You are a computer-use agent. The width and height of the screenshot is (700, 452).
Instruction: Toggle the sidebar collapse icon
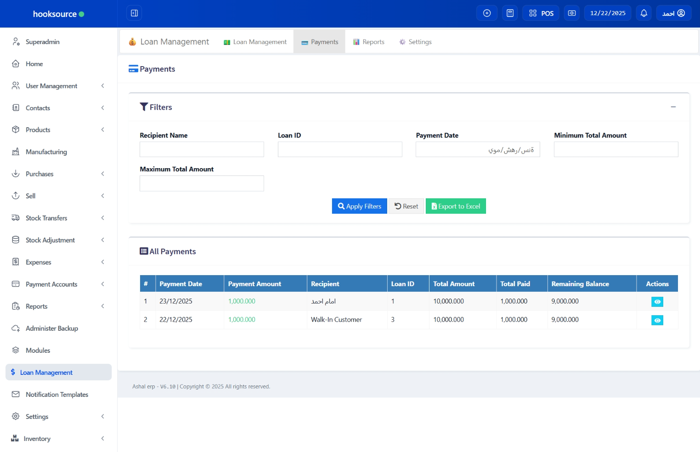[134, 13]
